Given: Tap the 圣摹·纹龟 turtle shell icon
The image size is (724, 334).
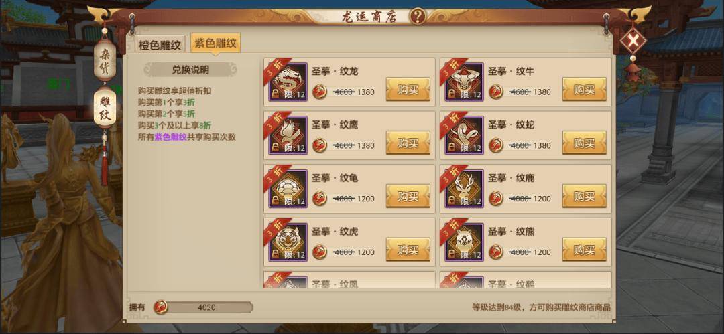Looking at the screenshot, I should (288, 189).
